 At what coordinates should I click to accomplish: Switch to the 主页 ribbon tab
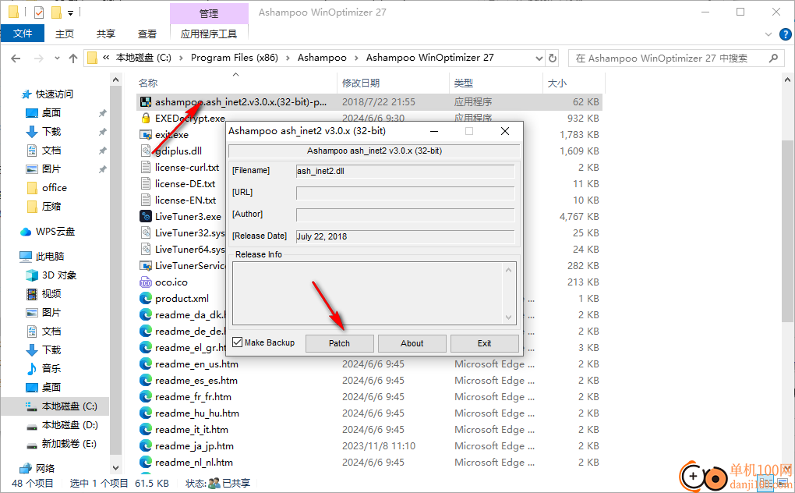pos(65,34)
